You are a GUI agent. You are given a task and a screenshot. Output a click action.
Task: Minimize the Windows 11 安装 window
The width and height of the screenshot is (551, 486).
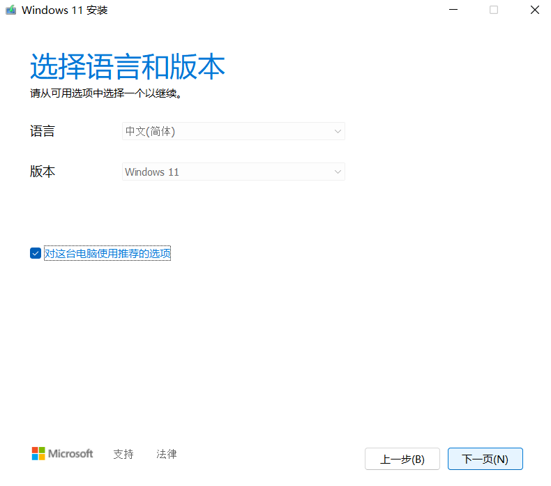tap(453, 10)
